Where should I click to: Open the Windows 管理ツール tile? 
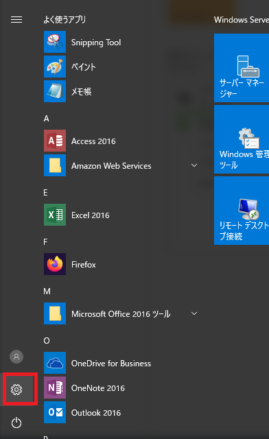pos(242,139)
